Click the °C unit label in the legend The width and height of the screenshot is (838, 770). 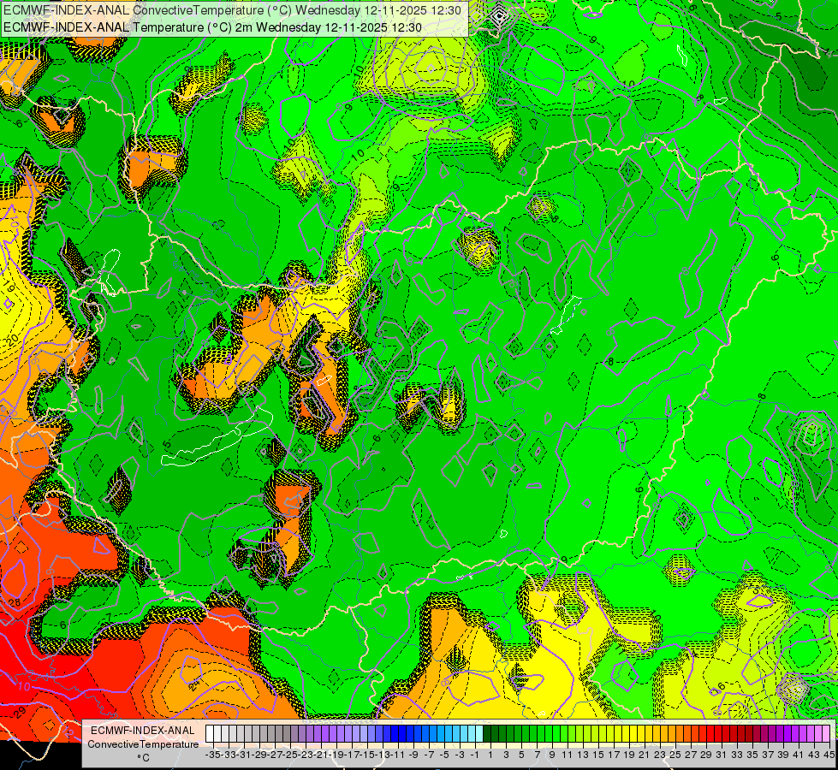tap(143, 757)
